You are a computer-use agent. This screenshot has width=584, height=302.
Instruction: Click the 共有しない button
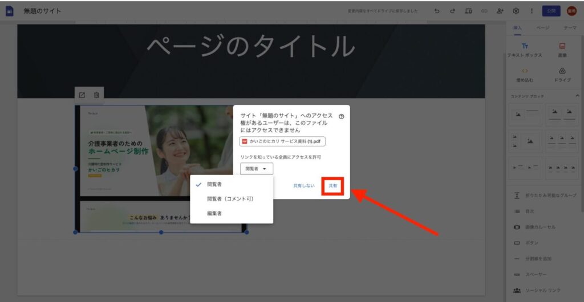coord(304,186)
